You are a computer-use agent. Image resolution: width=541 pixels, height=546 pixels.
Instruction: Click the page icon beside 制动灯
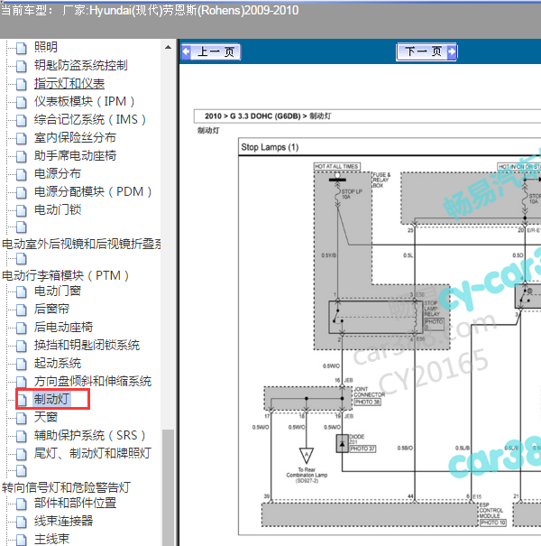(22, 401)
